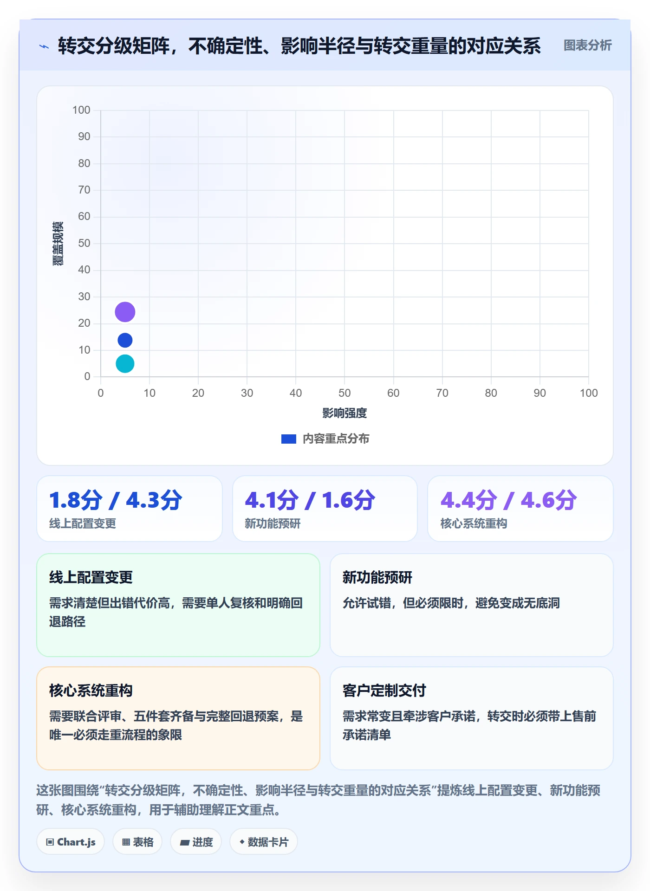650x891 pixels.
Task: Click the diamond icon in 数据卡片 chip
Action: pos(242,841)
